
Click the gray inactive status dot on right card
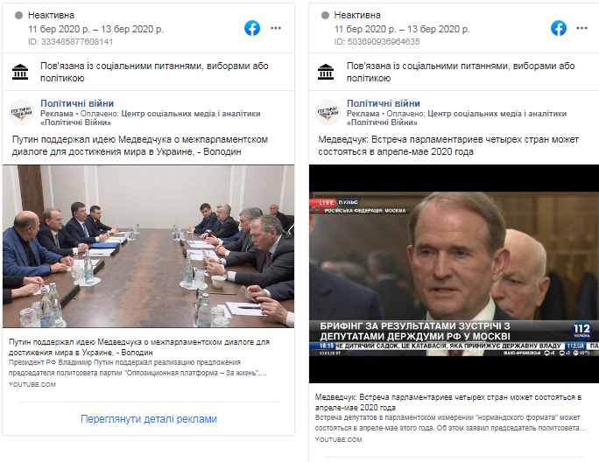click(325, 15)
